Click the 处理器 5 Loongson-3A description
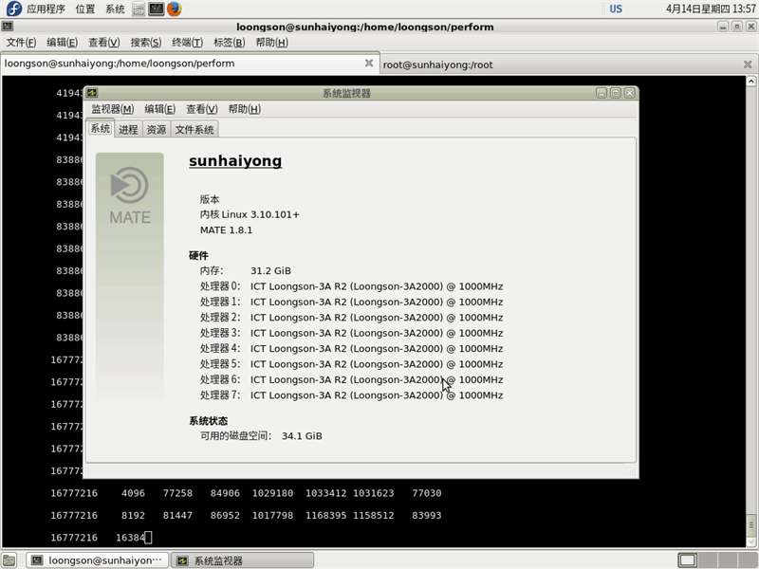This screenshot has width=759, height=569. pos(377,364)
